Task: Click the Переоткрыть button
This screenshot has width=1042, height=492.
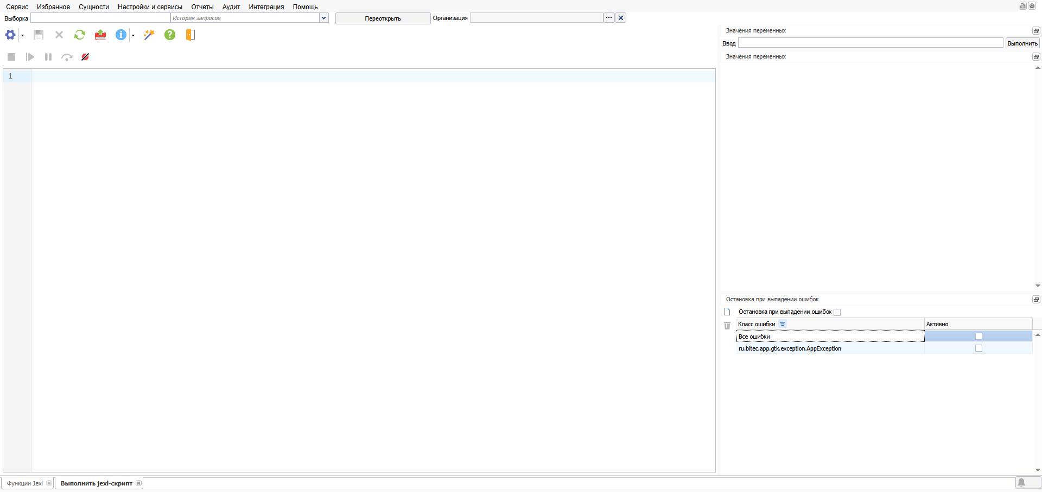Action: click(x=383, y=18)
